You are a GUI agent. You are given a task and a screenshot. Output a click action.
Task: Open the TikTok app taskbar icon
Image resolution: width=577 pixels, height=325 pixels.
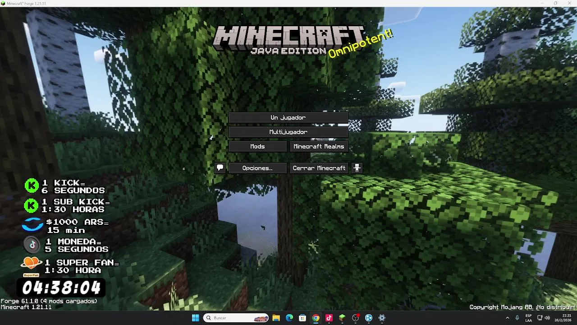pos(329,318)
